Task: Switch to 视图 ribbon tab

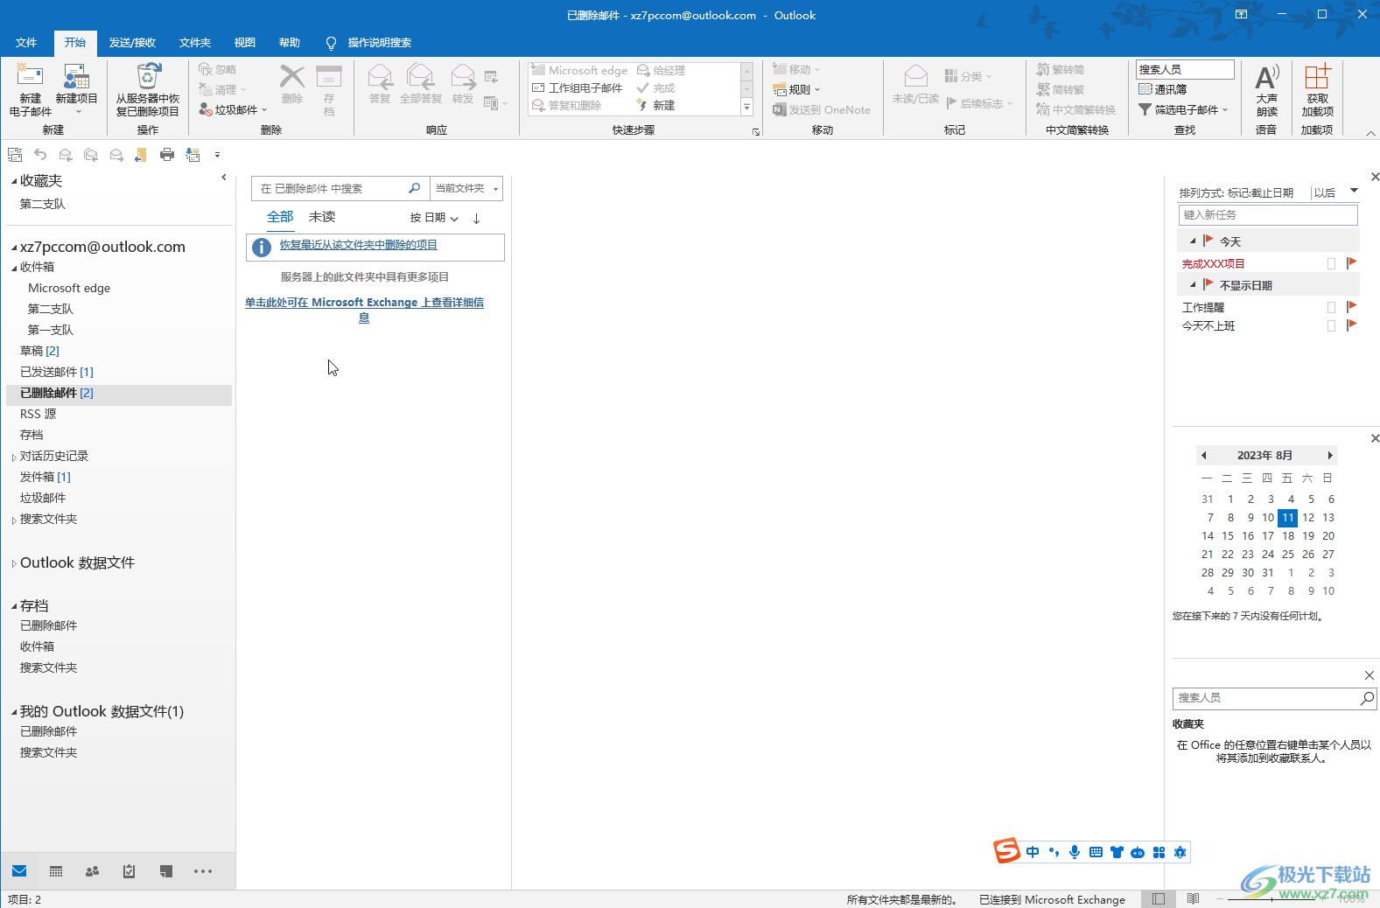Action: [x=245, y=43]
